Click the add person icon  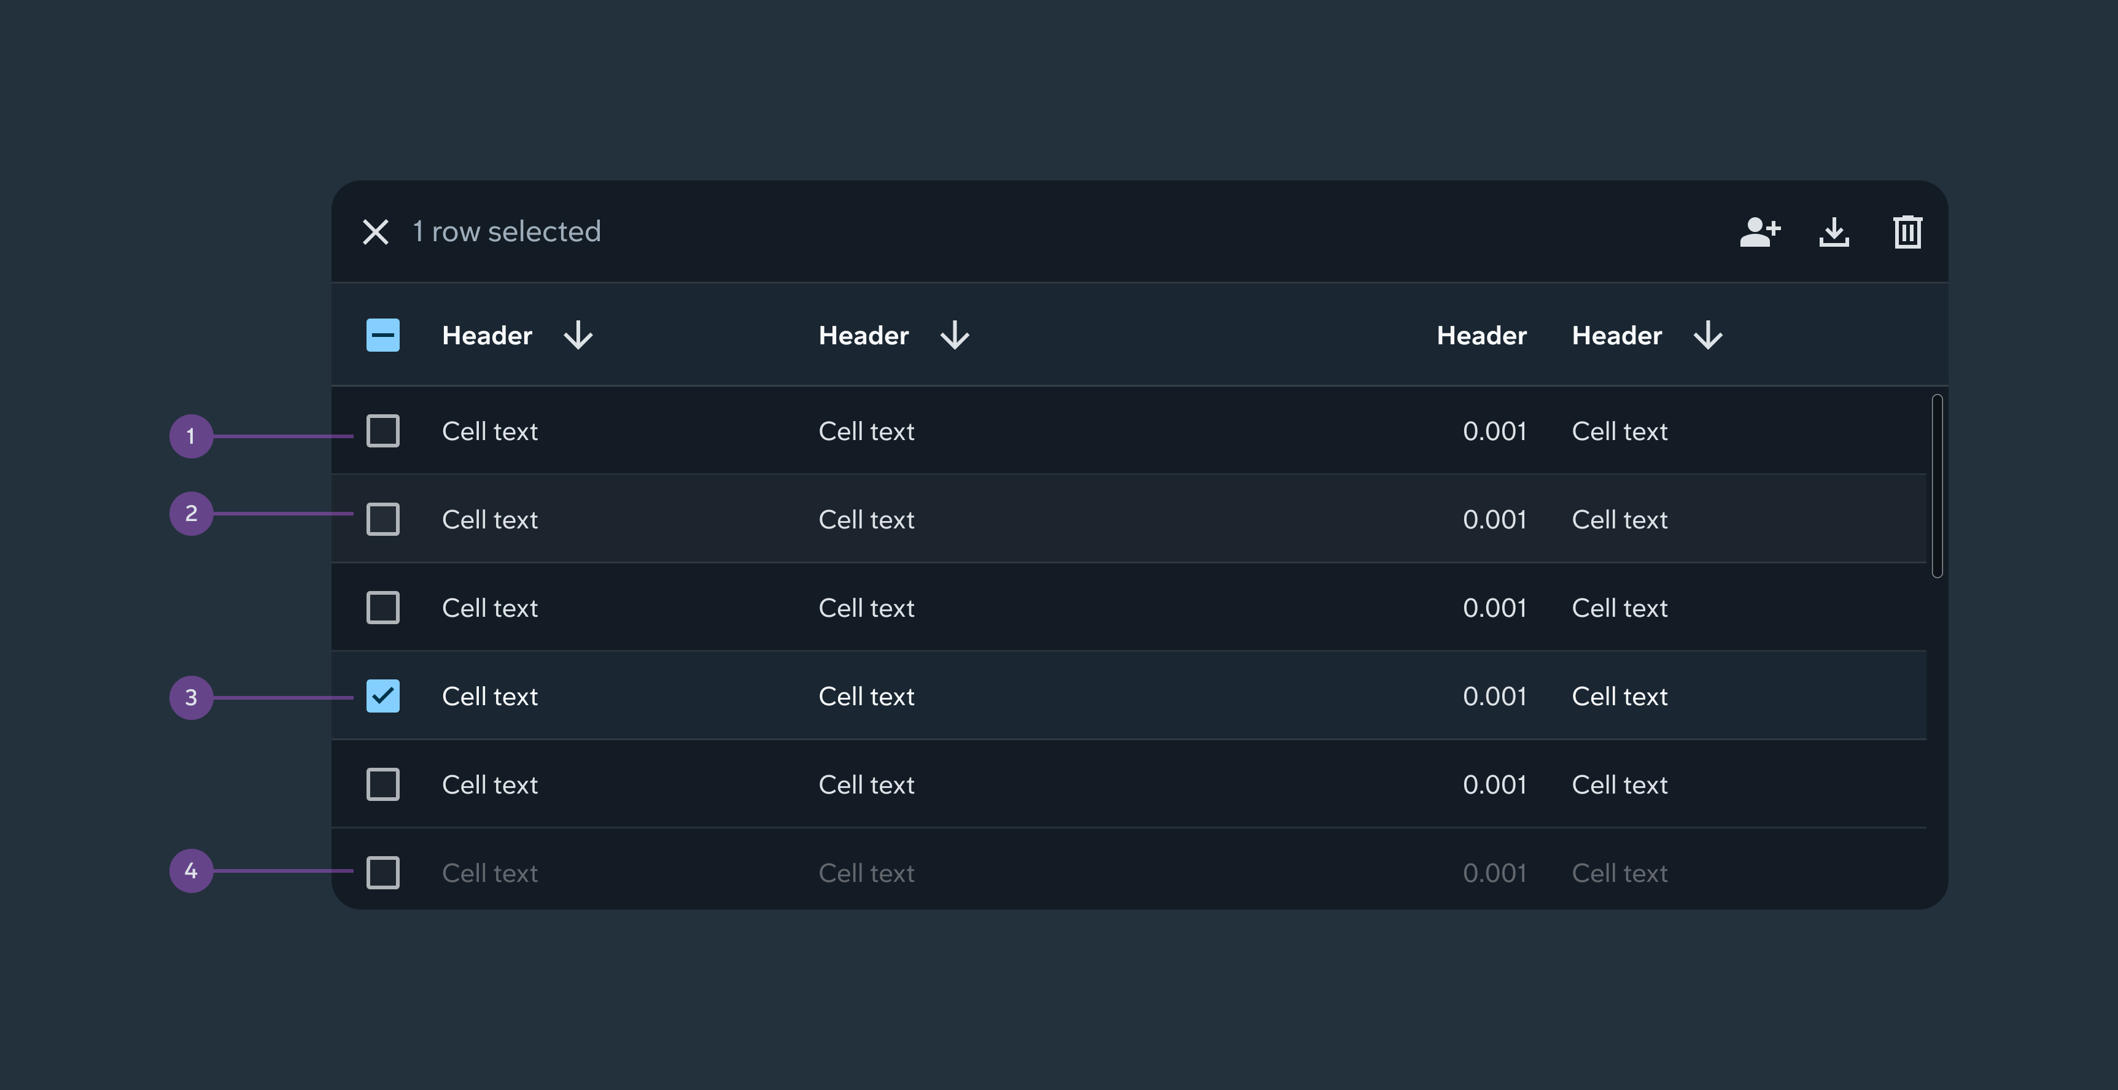(x=1759, y=232)
